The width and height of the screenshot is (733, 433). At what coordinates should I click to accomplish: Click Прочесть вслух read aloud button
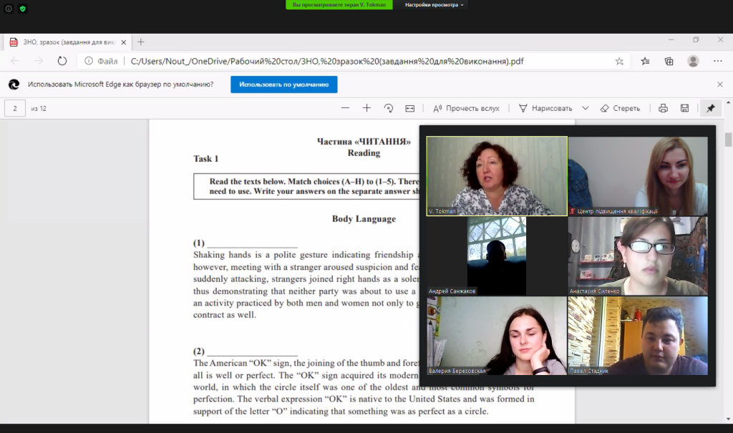click(466, 108)
